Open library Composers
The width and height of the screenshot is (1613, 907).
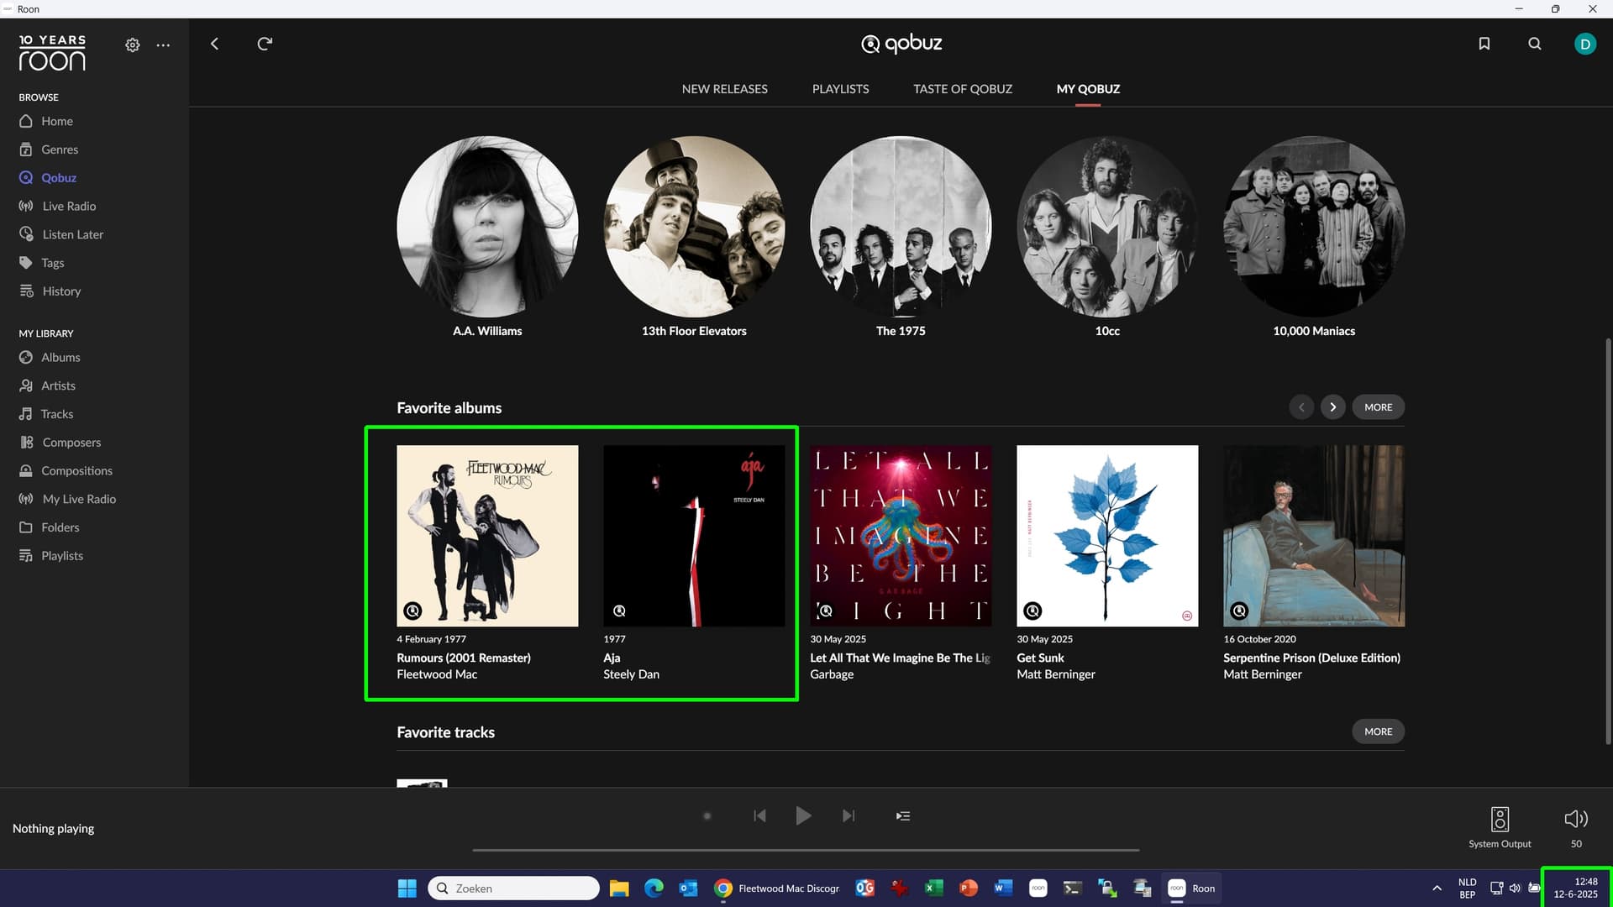[x=71, y=443]
